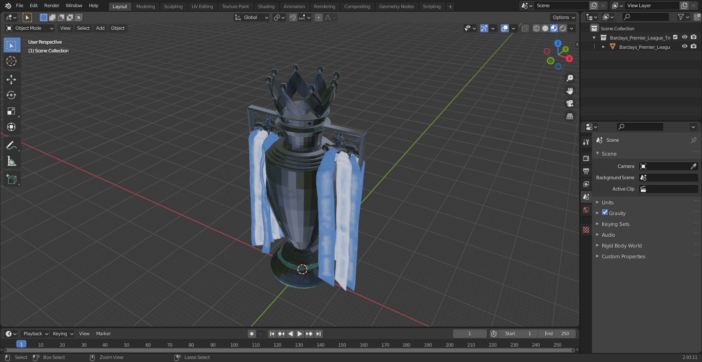Click the current frame field

coord(470,334)
